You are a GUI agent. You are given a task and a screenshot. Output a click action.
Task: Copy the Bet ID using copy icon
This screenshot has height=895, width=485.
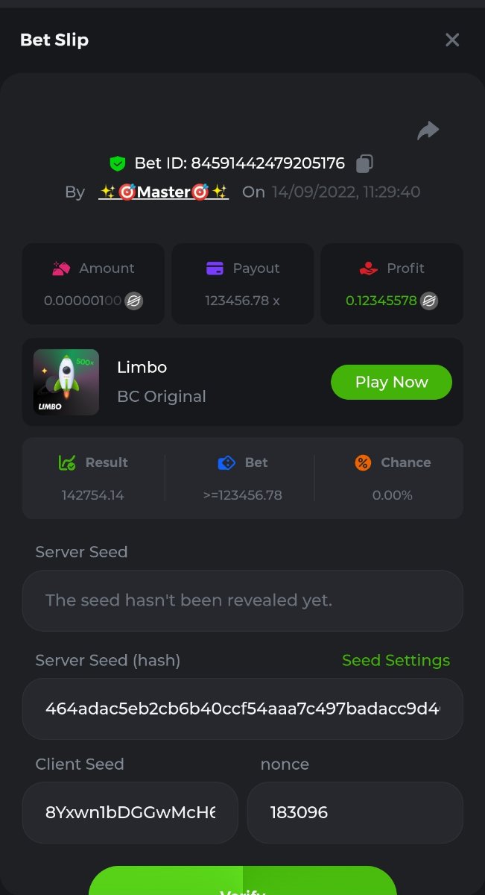tap(365, 163)
